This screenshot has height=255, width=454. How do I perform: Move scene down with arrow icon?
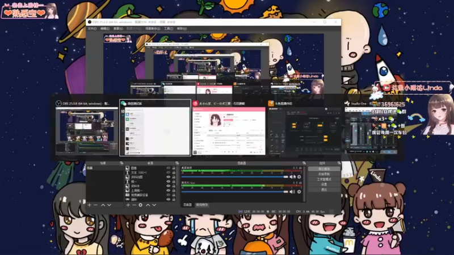click(x=109, y=205)
